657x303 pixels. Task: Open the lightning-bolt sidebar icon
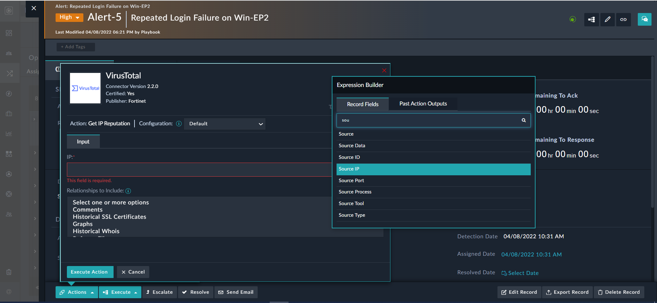coord(9,94)
